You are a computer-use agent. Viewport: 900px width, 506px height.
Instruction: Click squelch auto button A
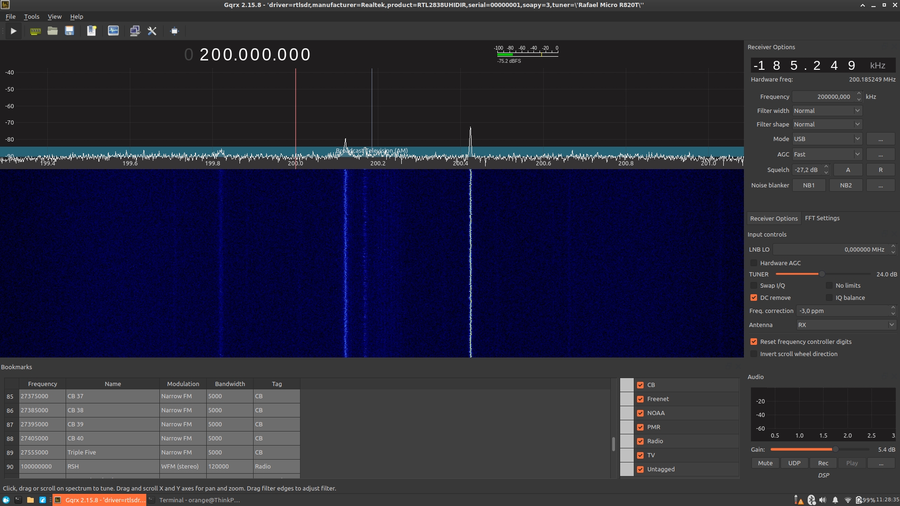[848, 170]
